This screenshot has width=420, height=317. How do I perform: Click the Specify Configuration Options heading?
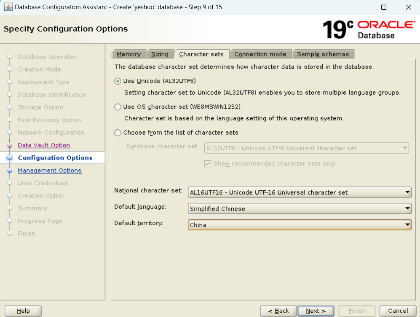pos(66,29)
